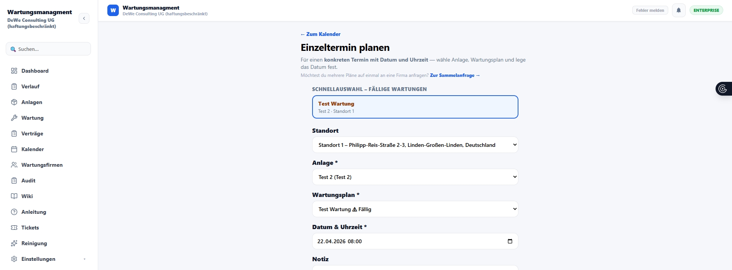Click the Tickets ticket icon
Screen dimensions: 732x270
pos(14,228)
